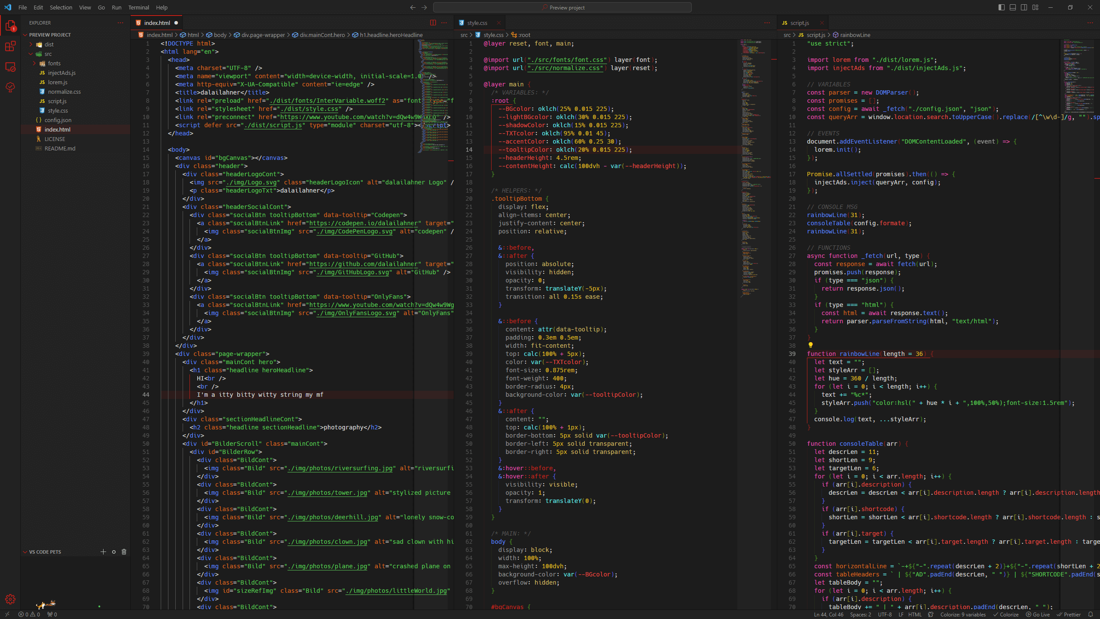Image resolution: width=1100 pixels, height=619 pixels.
Task: Click the lightbulb code action in script.js
Action: point(810,345)
